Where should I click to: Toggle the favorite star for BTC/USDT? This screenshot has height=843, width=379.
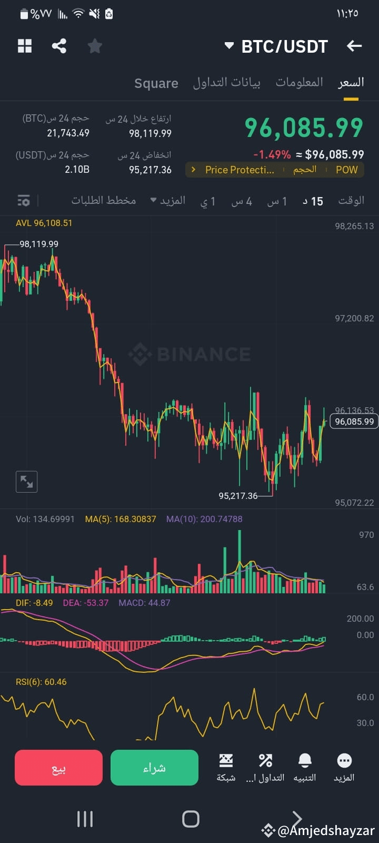95,46
